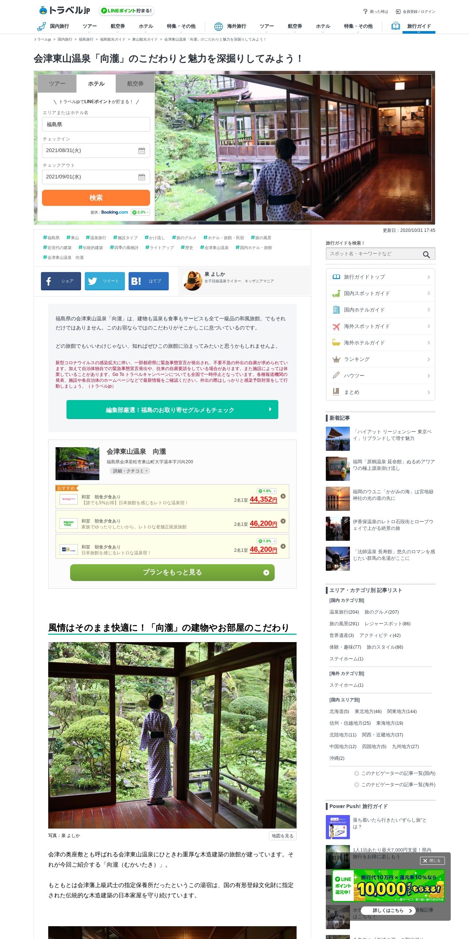This screenshot has width=469, height=939.
Task: Select the 44,352円 plan arrow
Action: click(x=283, y=497)
